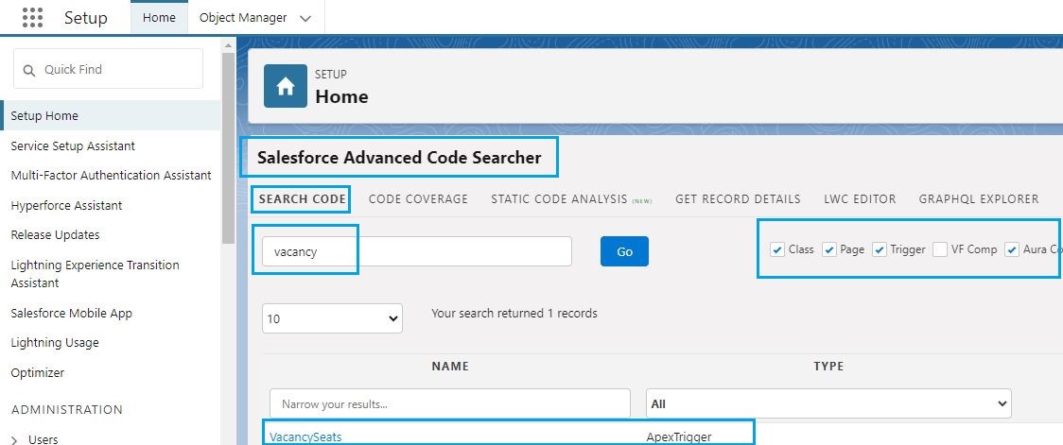Click the ADMINISTRATION section label
The height and width of the screenshot is (445, 1063).
tap(67, 410)
